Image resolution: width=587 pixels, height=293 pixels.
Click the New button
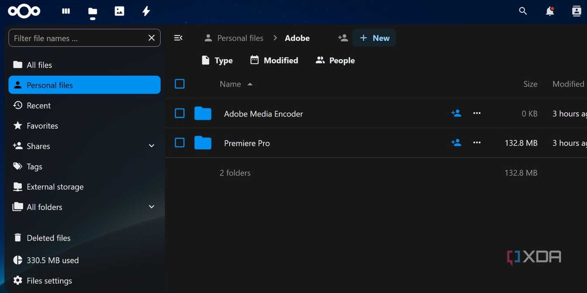coord(374,38)
